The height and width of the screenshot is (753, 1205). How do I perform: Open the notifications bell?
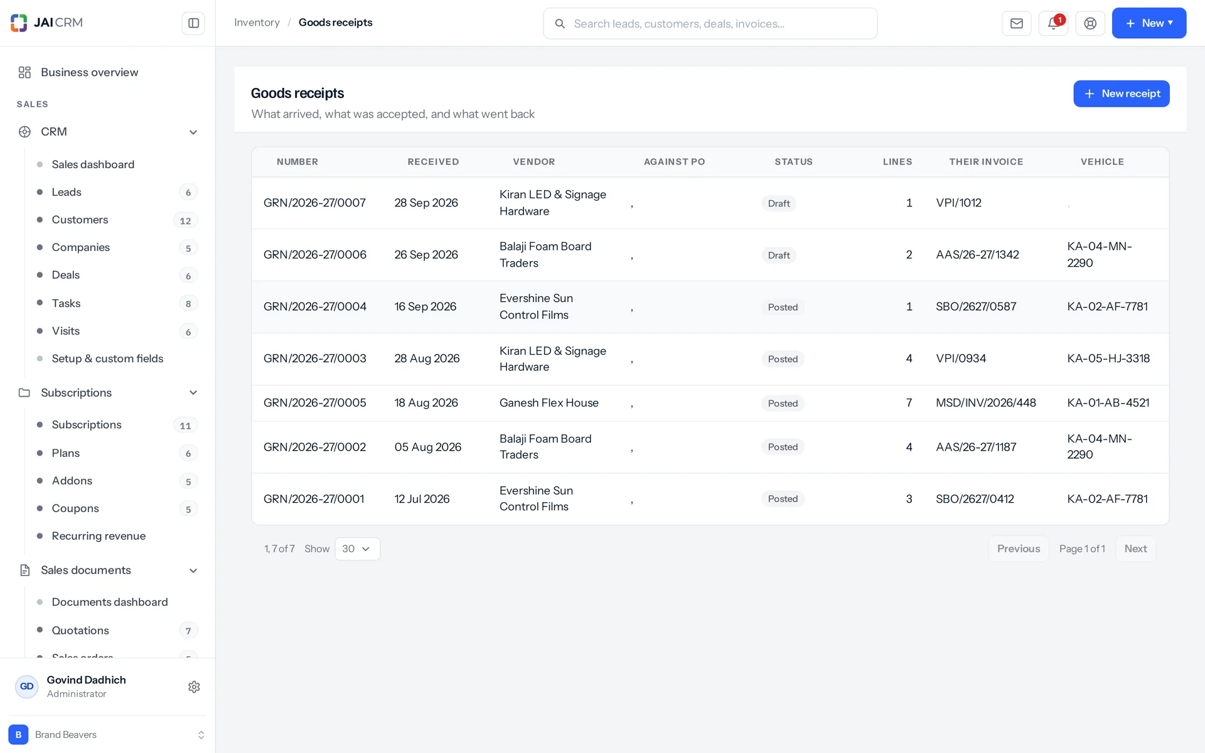1053,23
